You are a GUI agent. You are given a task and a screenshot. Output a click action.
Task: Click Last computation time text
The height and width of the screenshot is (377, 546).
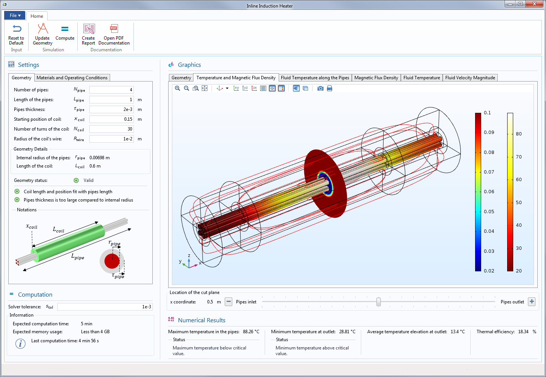point(65,341)
